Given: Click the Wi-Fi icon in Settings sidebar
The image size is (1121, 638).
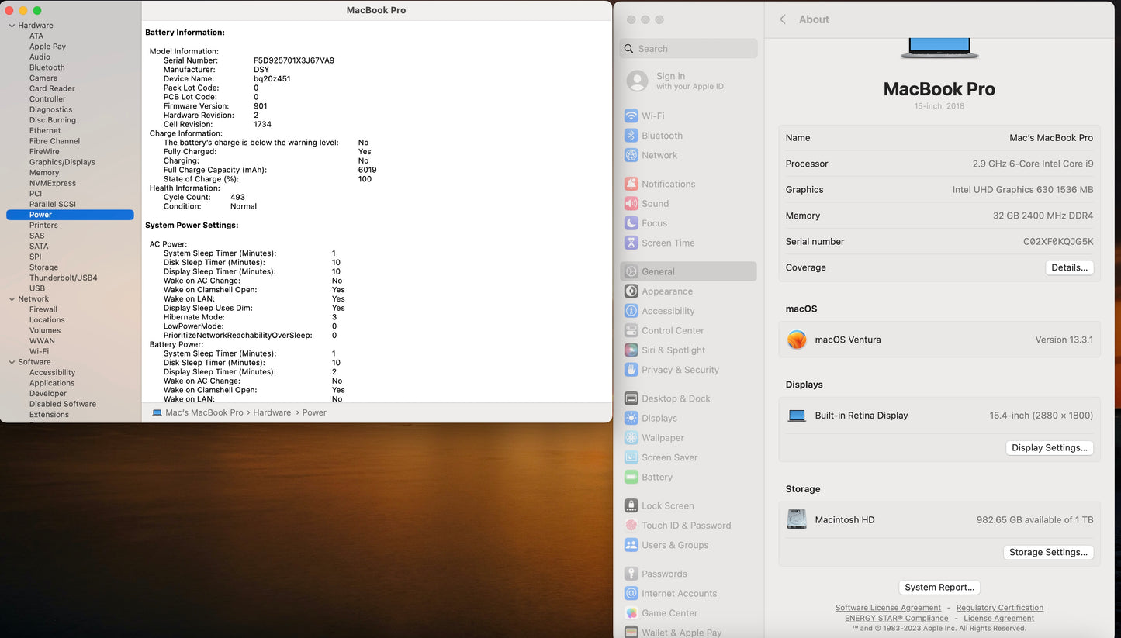Looking at the screenshot, I should [x=631, y=116].
